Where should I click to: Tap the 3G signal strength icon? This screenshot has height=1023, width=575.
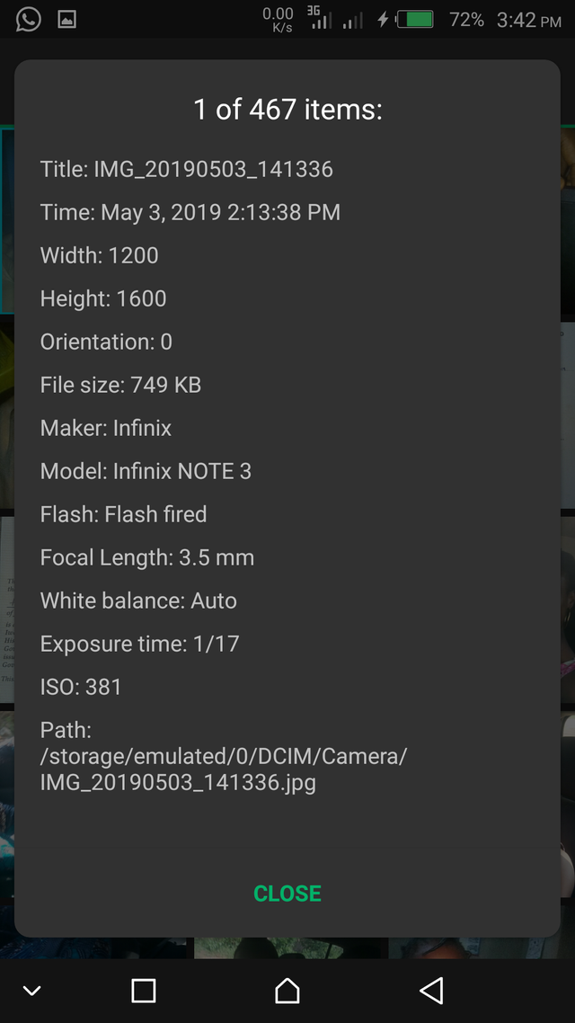click(316, 18)
